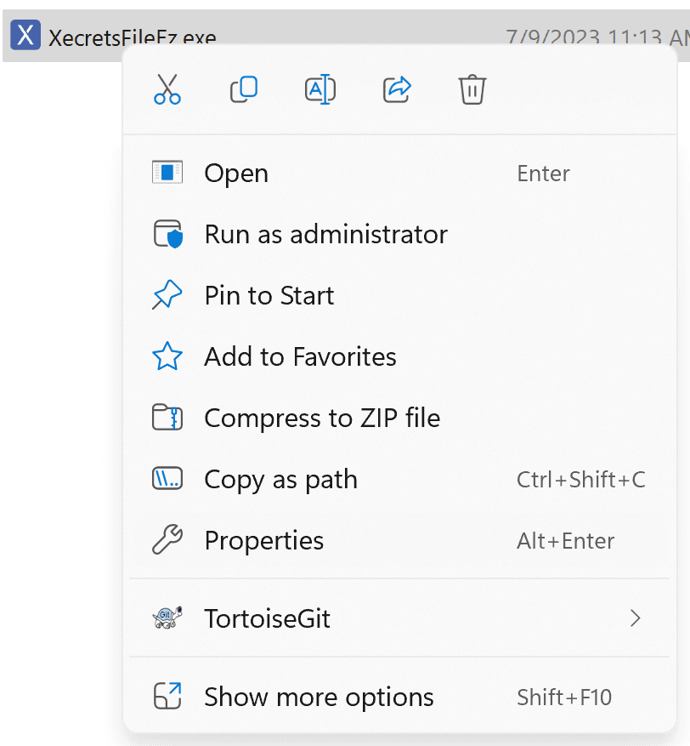The image size is (690, 746).
Task: Click the Show more options icon
Action: [x=167, y=697]
